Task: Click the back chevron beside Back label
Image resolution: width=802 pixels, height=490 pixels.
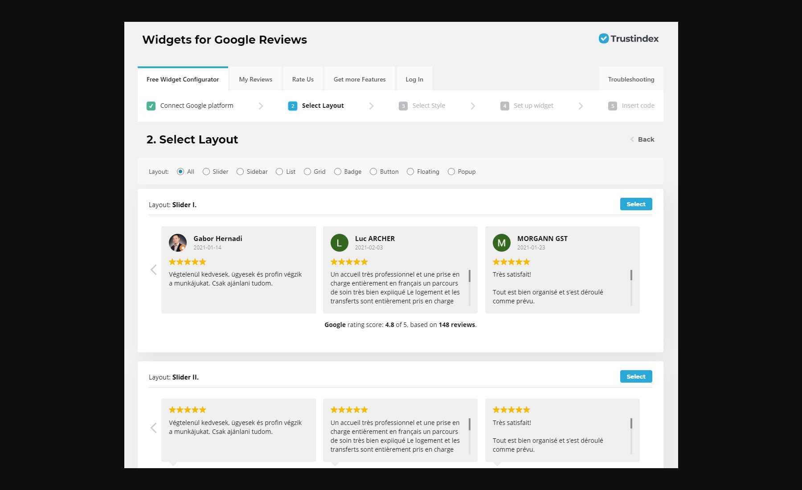Action: point(631,139)
